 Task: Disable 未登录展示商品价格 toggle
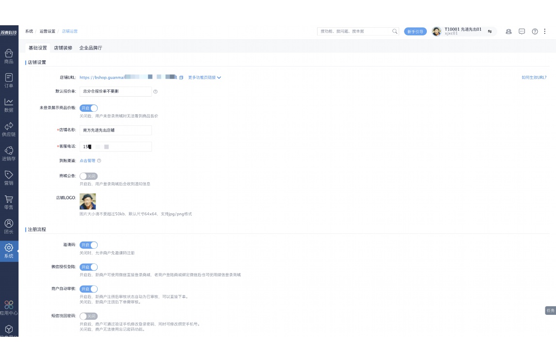pyautogui.click(x=88, y=108)
